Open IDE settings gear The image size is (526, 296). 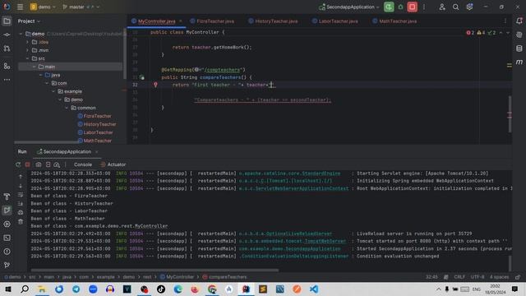pyautogui.click(x=469, y=7)
